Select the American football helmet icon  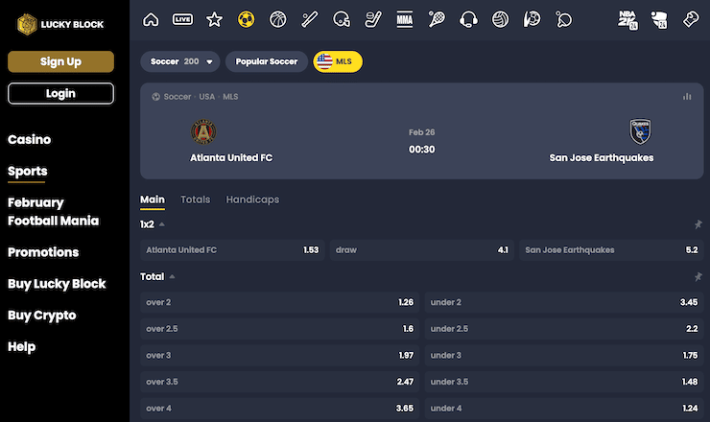[342, 19]
